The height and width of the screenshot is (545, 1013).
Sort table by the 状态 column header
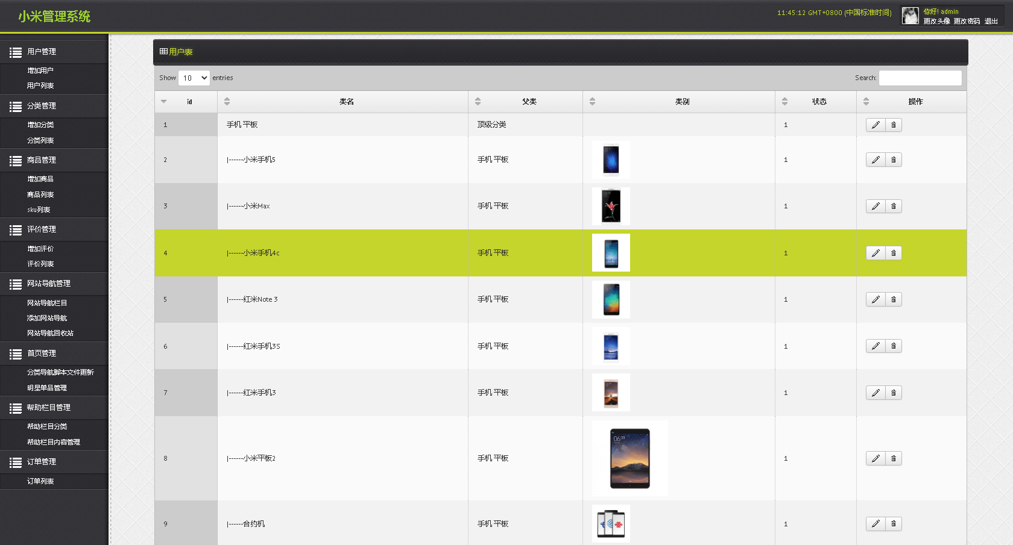coord(818,102)
